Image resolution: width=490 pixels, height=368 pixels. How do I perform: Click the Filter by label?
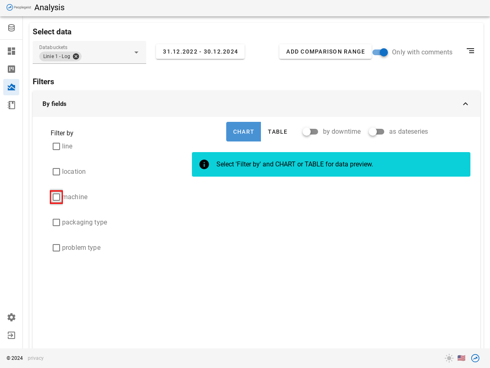click(62, 133)
